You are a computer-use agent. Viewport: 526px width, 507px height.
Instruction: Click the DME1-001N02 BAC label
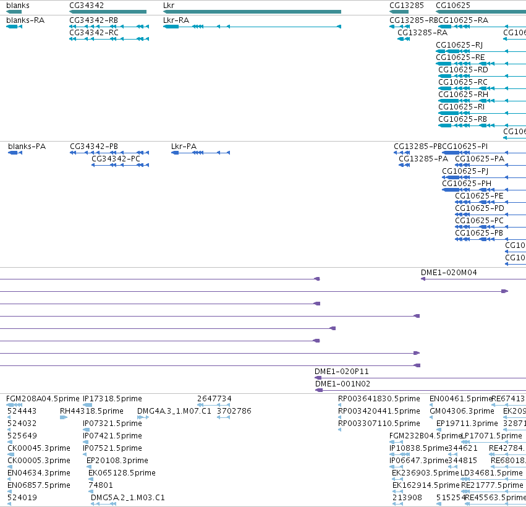[342, 384]
